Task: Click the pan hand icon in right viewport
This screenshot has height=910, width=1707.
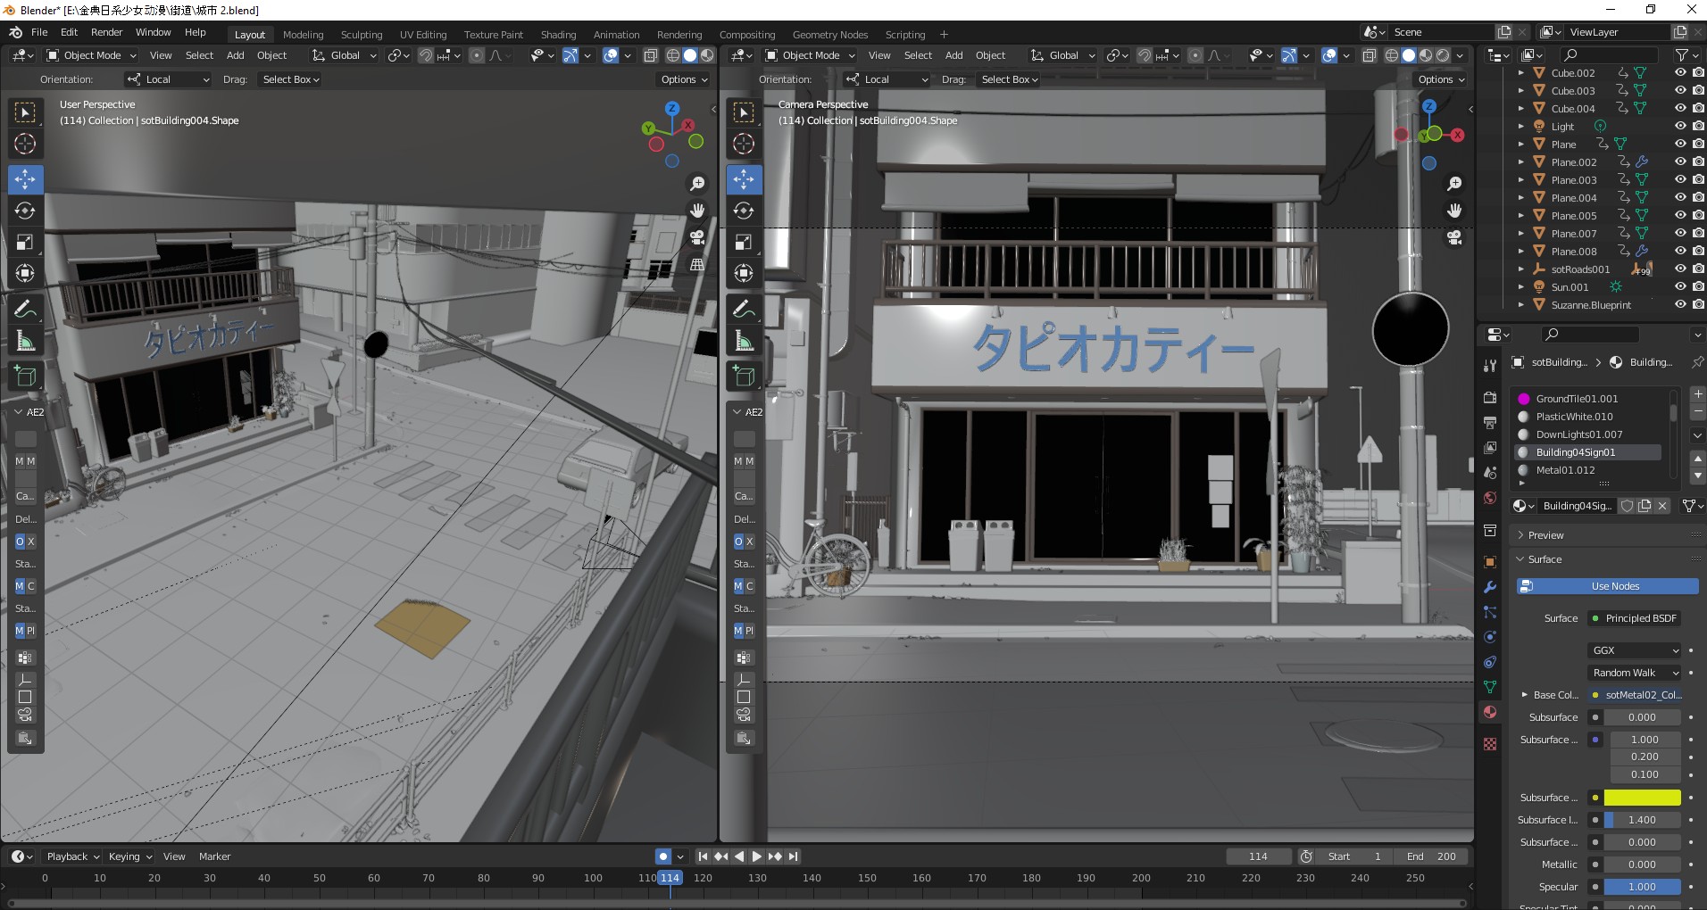Action: pos(1454,211)
